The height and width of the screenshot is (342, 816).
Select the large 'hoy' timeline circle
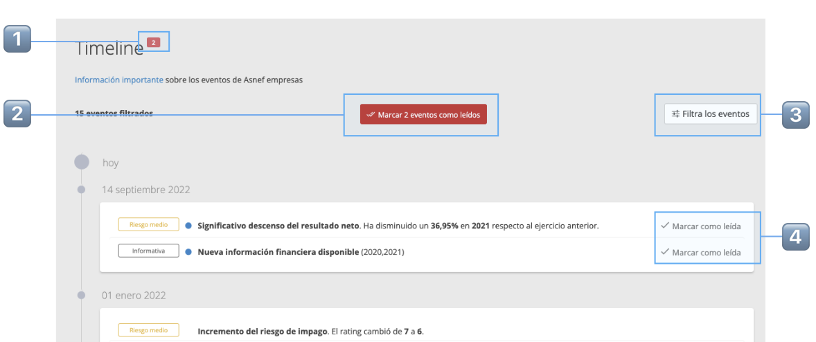(82, 161)
